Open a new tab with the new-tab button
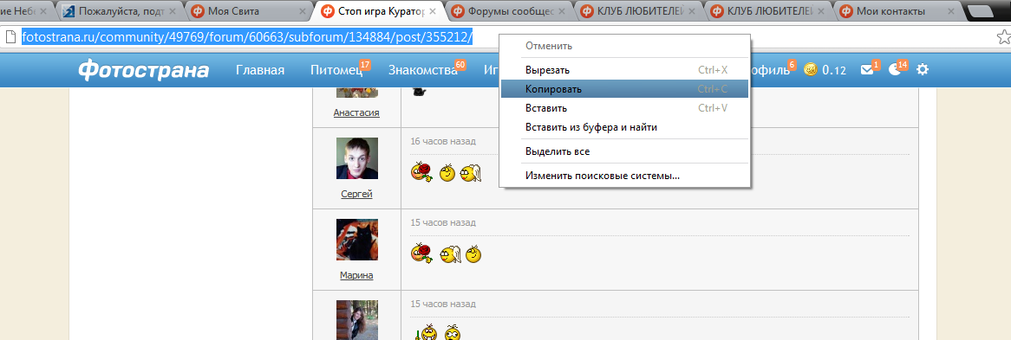 (x=982, y=11)
